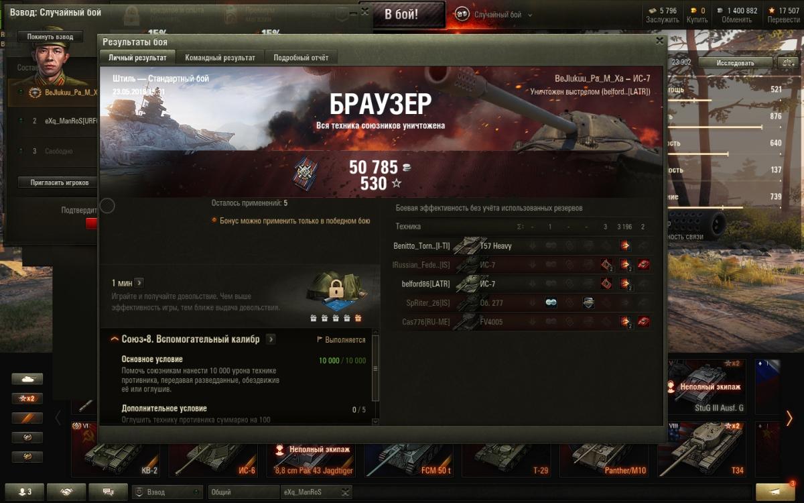Expand the 1 мин supply details arrow
Viewport: 804px width, 503px height.
coord(139,283)
